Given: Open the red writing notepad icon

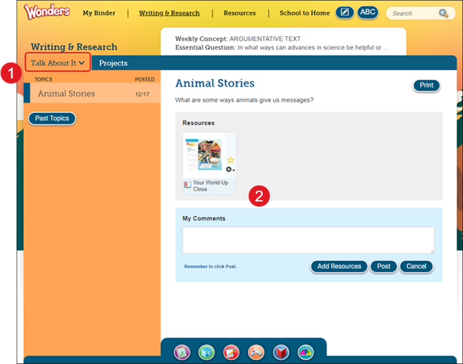Looking at the screenshot, I should click(x=231, y=352).
